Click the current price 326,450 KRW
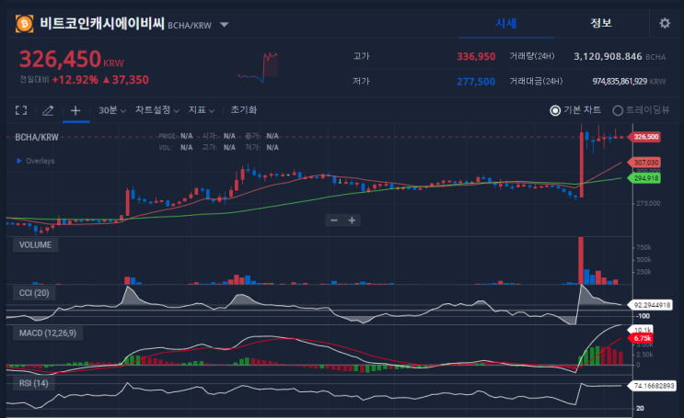The width and height of the screenshot is (684, 418). tap(72, 59)
